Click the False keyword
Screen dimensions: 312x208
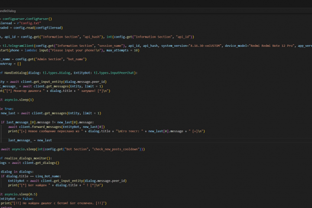(x=27, y=198)
